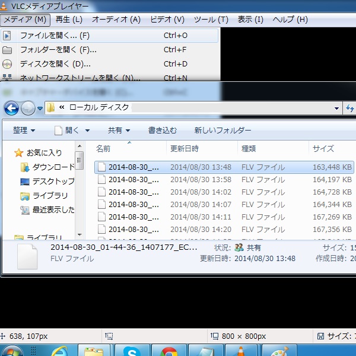Open Windows Explorer from the taskbar

(94, 350)
